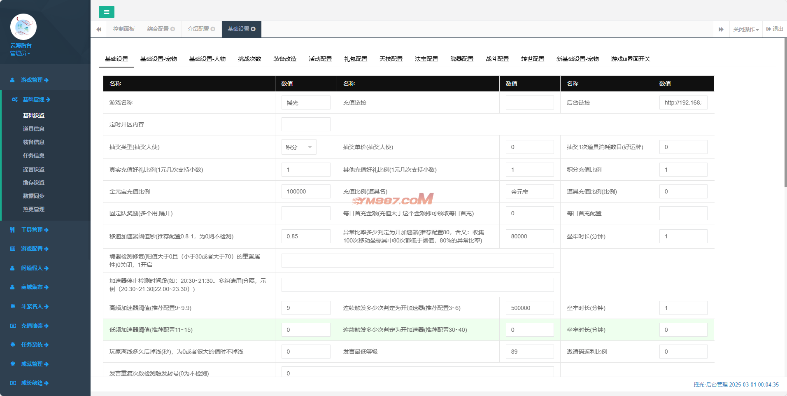Switch to the 游戏ui界面开关 tab
The width and height of the screenshot is (787, 396).
pyautogui.click(x=630, y=59)
